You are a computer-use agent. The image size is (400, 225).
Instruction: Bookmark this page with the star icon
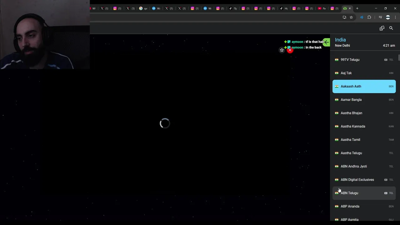click(x=351, y=17)
